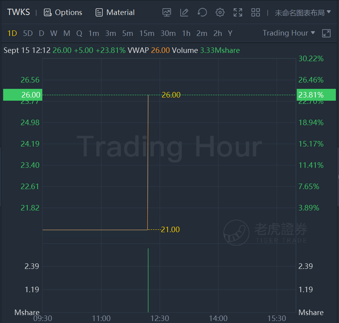Open the Material documents panel
The image size is (339, 323).
coord(115,12)
